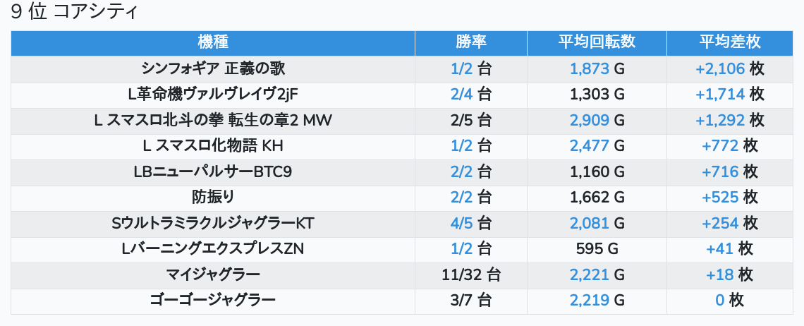Select the 防振り machine name
Image resolution: width=804 pixels, height=326 pixels.
click(x=213, y=198)
